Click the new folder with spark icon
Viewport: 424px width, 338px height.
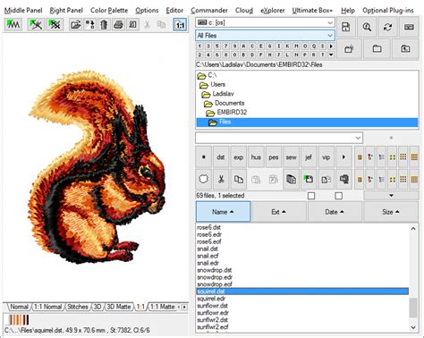click(349, 48)
